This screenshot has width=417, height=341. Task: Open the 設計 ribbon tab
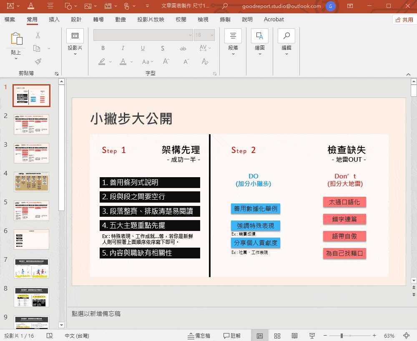[x=75, y=19]
